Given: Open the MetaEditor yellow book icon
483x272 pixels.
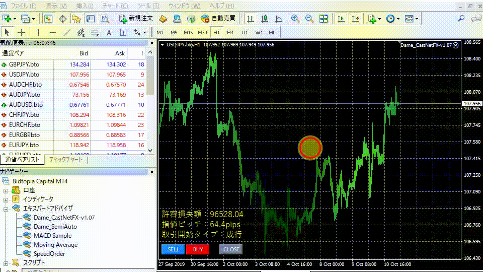Looking at the screenshot, I should pos(163,19).
